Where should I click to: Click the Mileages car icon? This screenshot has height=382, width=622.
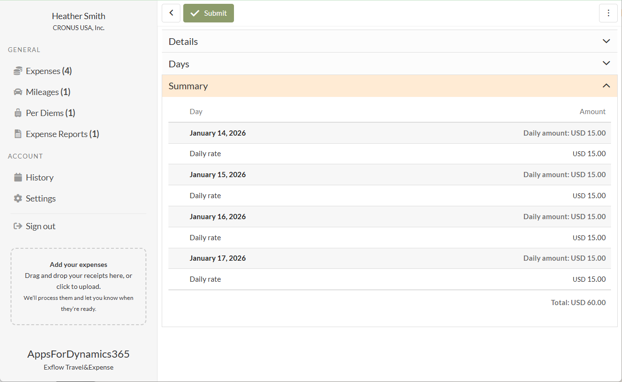[x=18, y=92]
